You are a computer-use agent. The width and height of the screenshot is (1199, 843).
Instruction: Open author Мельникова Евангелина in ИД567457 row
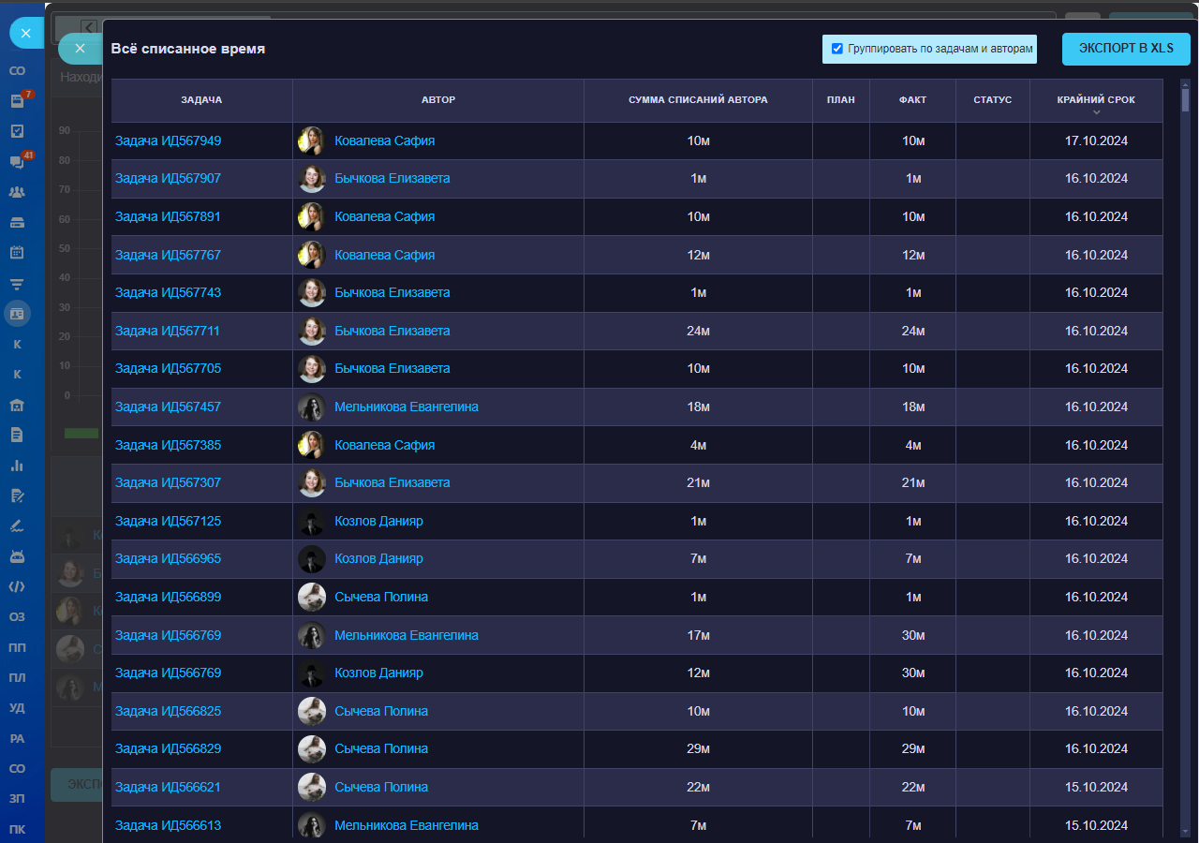(407, 407)
